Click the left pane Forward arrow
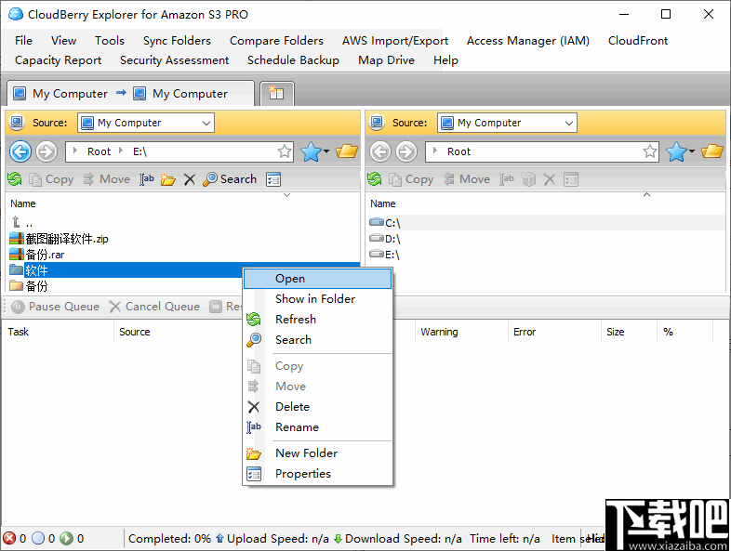Viewport: 731px width, 551px height. [x=47, y=151]
